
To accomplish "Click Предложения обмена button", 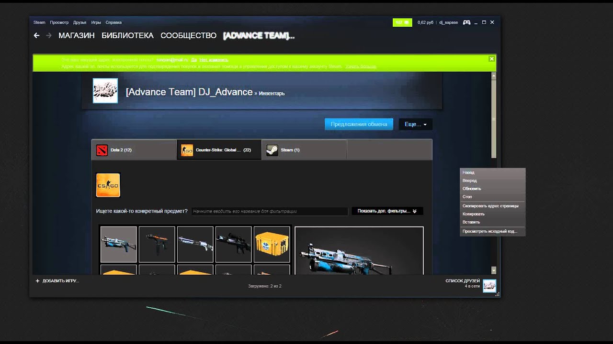I will [x=359, y=124].
